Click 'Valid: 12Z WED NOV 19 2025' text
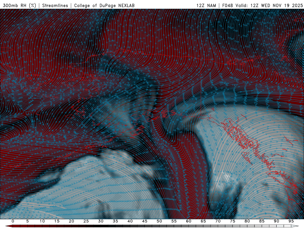The image size is (304, 228). (269, 6)
